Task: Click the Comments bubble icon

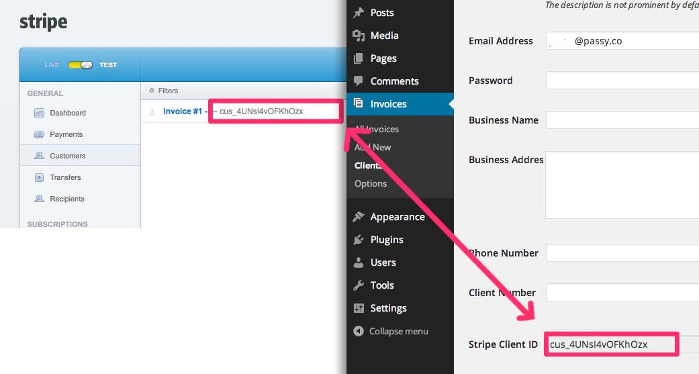Action: (359, 81)
